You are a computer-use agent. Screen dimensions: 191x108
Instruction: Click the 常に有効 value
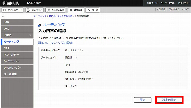83,72
